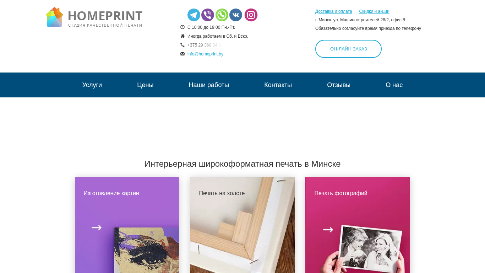Open the Instagram profile icon
This screenshot has width=485, height=273.
pos(251,15)
